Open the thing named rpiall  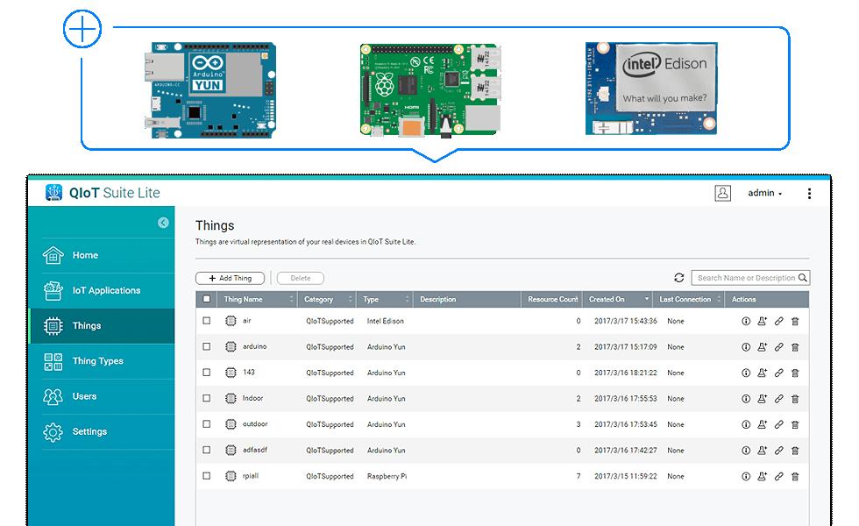point(251,476)
